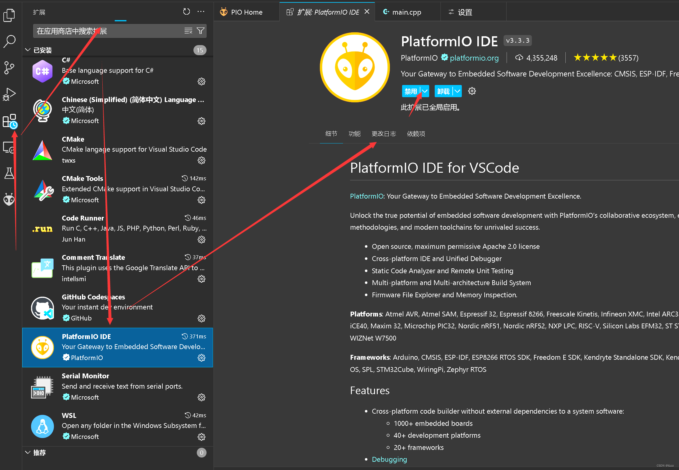679x470 pixels.
Task: Open the extension filter funnel
Action: [200, 31]
